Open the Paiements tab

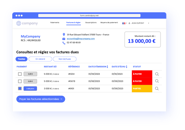[x=55, y=22]
